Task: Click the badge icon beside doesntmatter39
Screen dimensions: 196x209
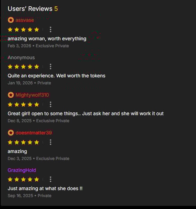Action: pos(11,133)
